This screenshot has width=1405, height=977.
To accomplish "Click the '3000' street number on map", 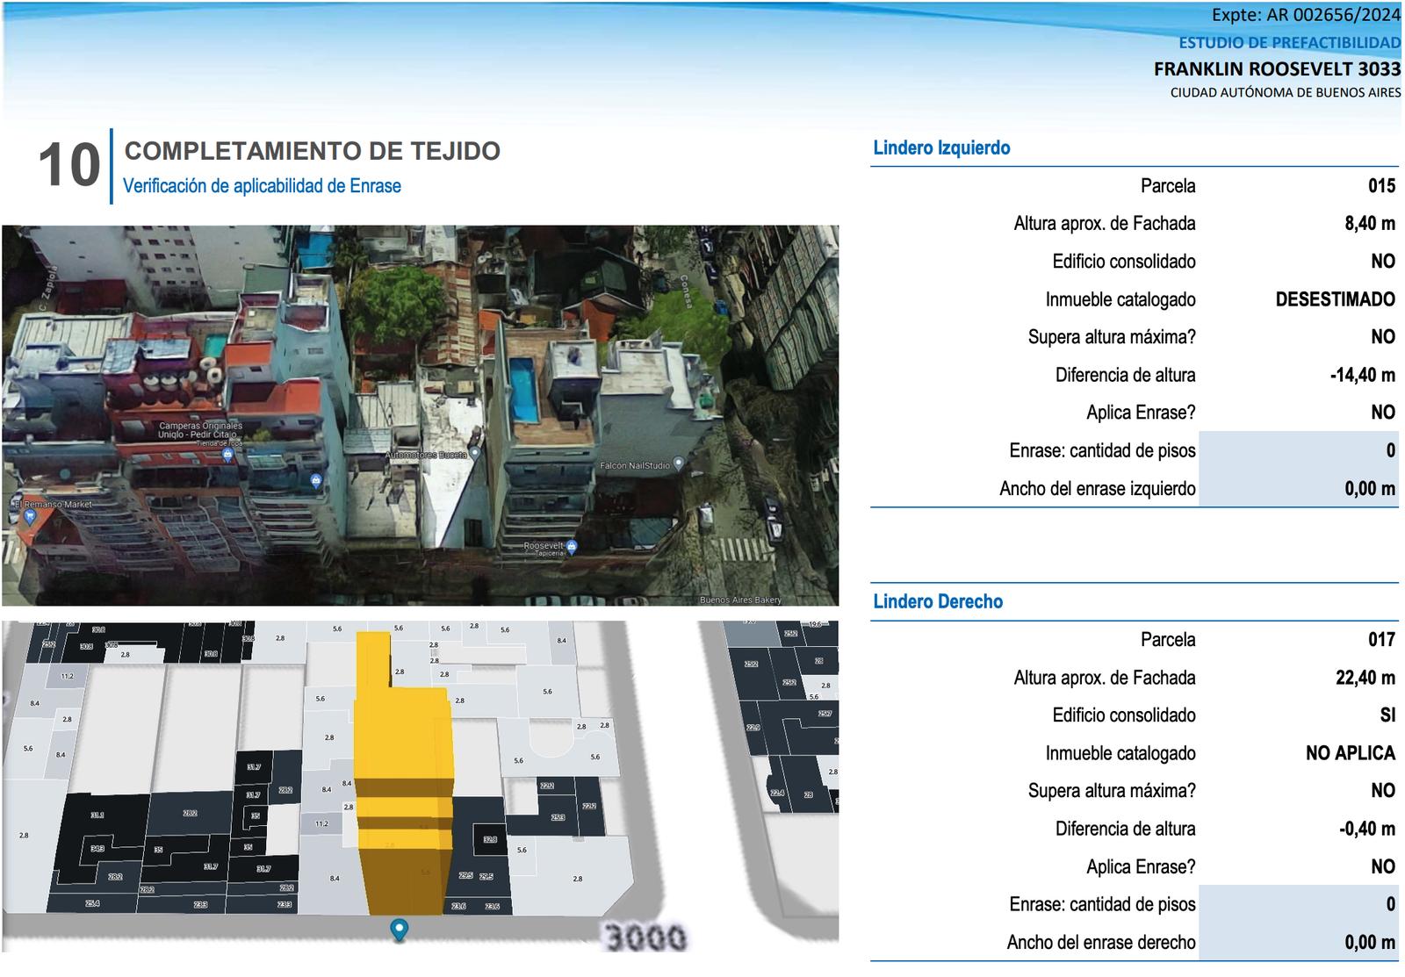I will point(646,937).
